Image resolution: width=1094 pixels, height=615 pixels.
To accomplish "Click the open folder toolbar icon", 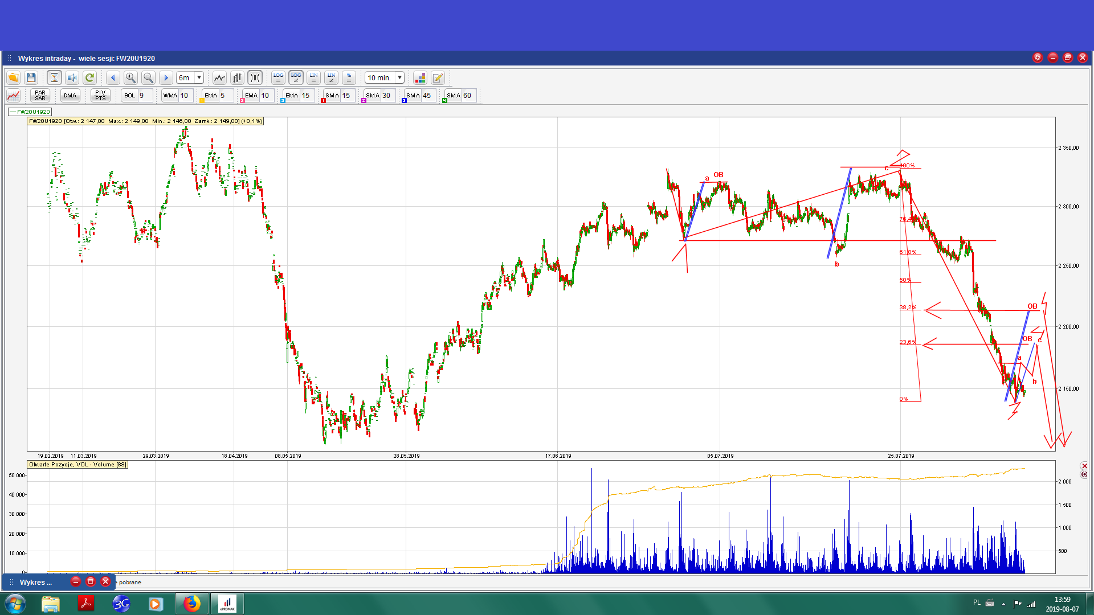I will pyautogui.click(x=13, y=77).
